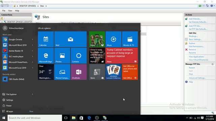
Task: Open Task View on taskbar
Action: (x=66, y=118)
